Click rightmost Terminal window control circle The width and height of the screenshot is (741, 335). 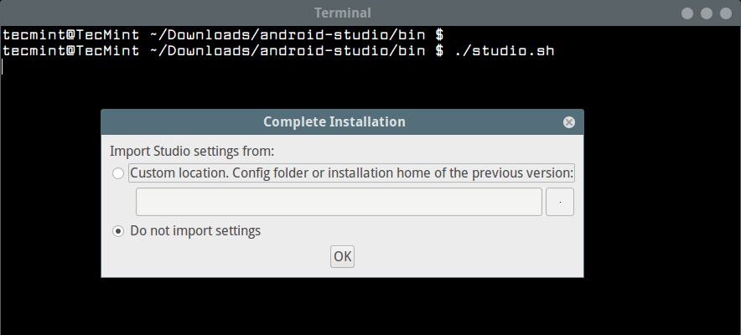click(x=725, y=13)
